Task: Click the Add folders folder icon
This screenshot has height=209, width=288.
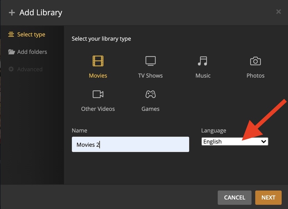Action: point(11,52)
